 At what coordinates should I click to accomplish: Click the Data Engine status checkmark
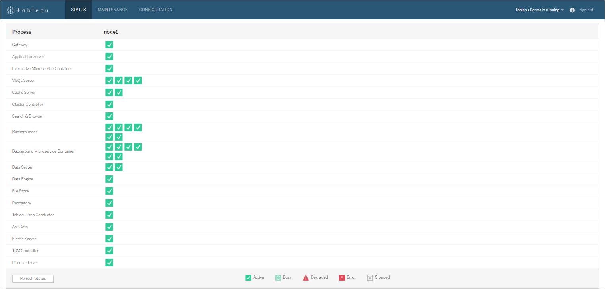[109, 179]
